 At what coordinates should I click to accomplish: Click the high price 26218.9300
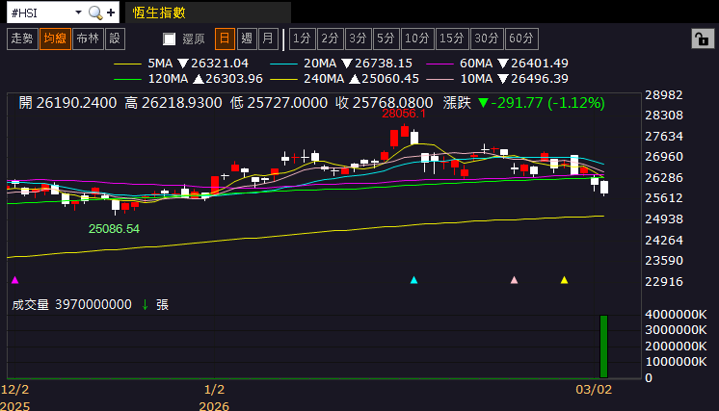point(181,103)
